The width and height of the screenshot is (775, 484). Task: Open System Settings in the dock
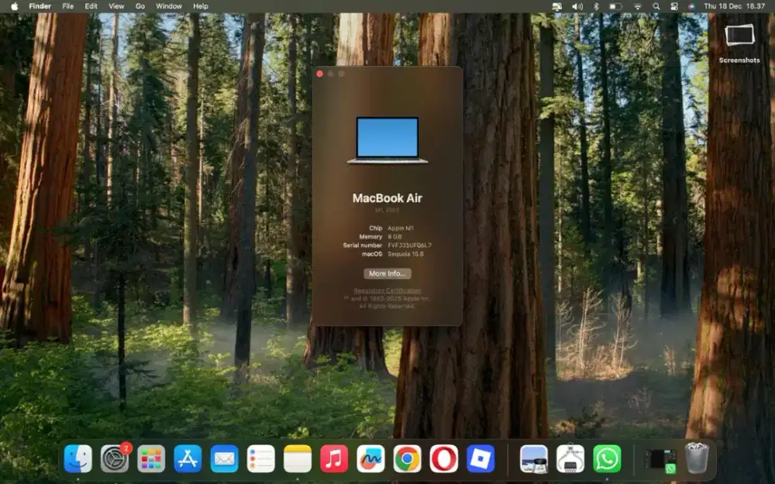coord(115,458)
